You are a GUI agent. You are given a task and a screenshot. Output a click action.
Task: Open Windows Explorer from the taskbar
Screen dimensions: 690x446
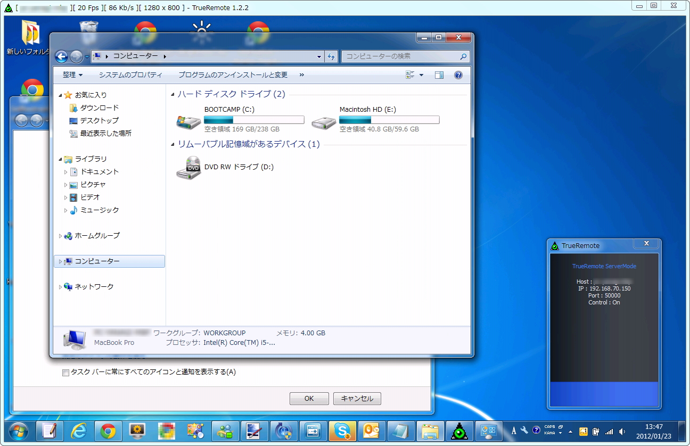click(x=430, y=432)
